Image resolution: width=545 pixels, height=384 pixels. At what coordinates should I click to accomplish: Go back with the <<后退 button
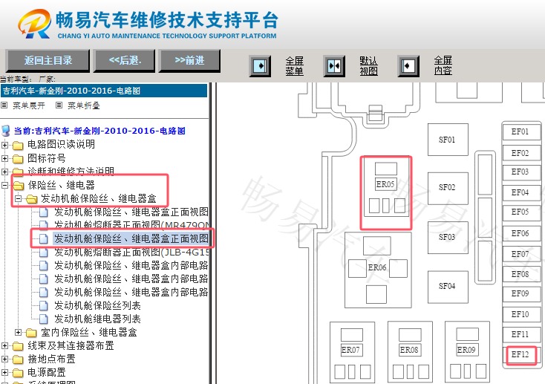pos(125,60)
